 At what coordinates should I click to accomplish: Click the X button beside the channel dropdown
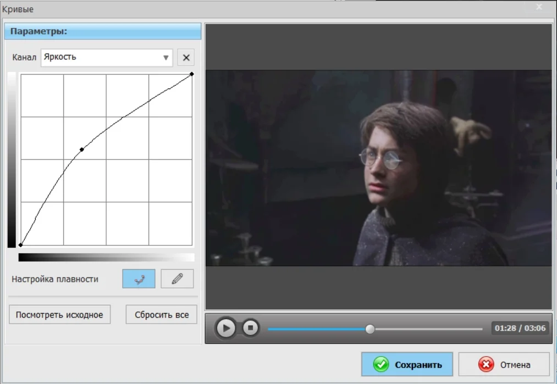pyautogui.click(x=186, y=58)
